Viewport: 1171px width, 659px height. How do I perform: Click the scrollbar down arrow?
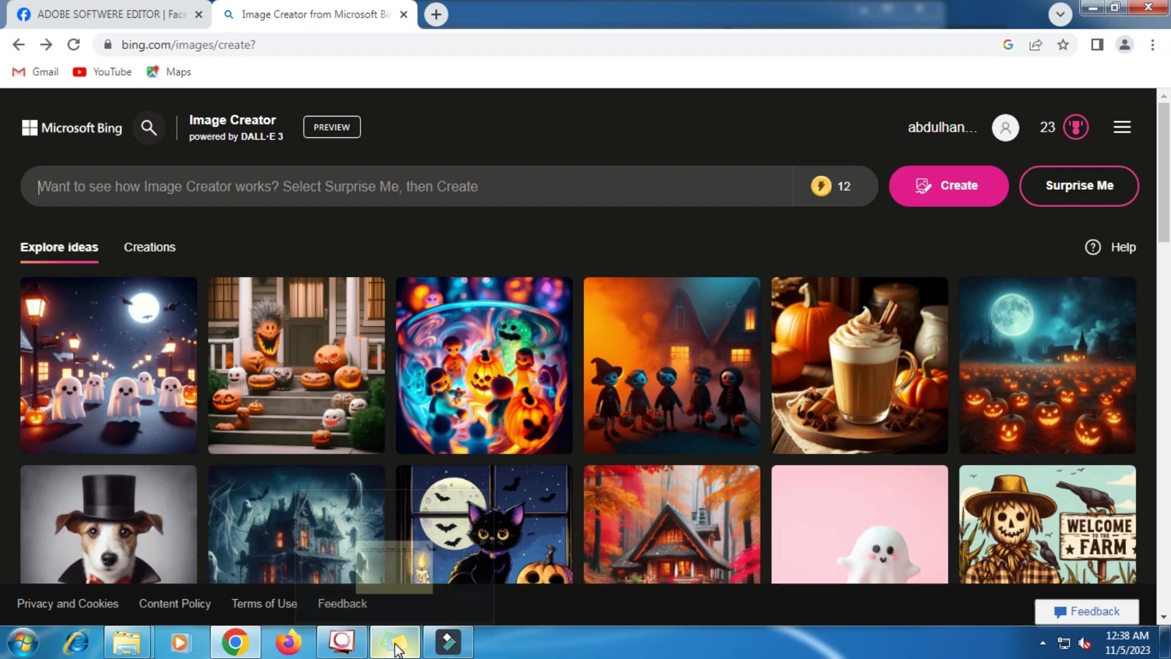(1164, 617)
